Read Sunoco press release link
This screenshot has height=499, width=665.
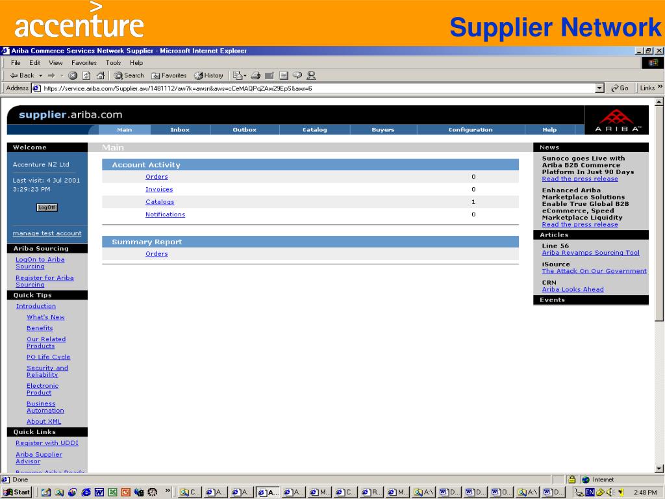(580, 179)
